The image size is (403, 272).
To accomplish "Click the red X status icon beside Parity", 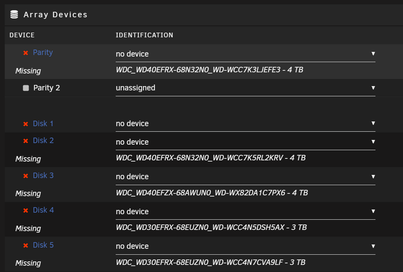I will tap(26, 53).
